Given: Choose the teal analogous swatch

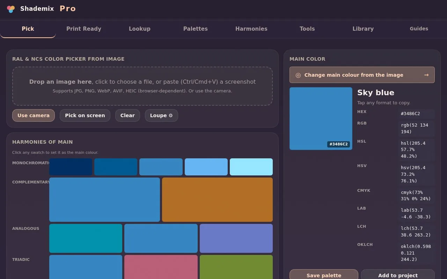Looking at the screenshot, I should tap(86, 238).
